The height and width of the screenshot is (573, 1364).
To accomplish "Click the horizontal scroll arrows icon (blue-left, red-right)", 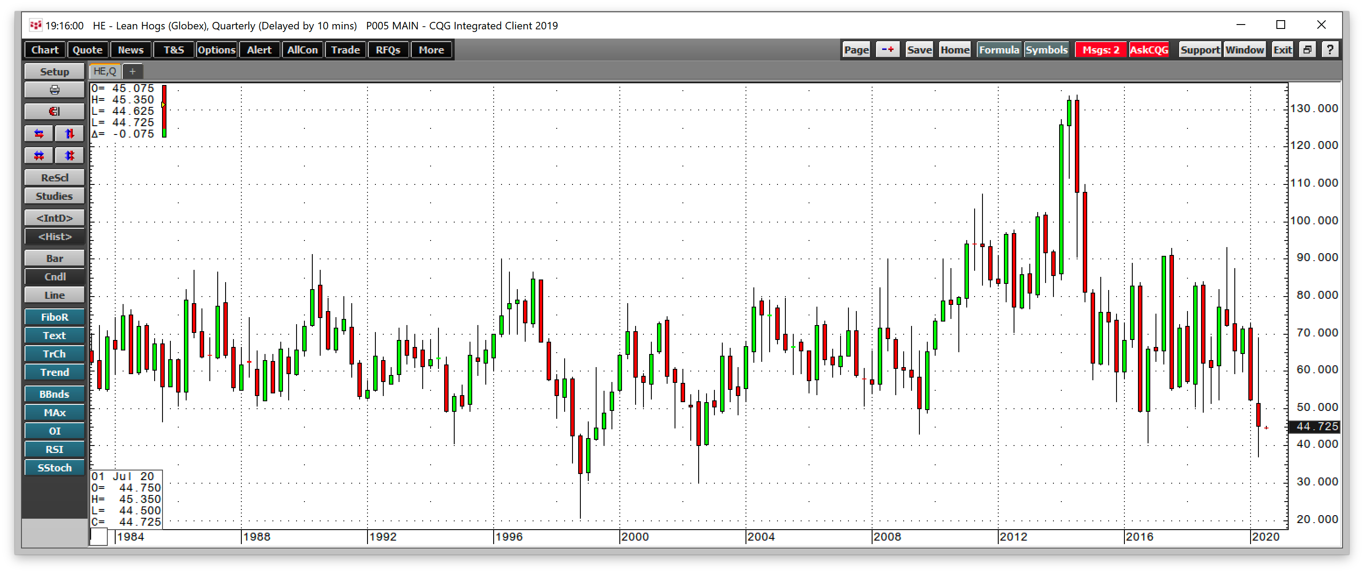I will [x=39, y=134].
